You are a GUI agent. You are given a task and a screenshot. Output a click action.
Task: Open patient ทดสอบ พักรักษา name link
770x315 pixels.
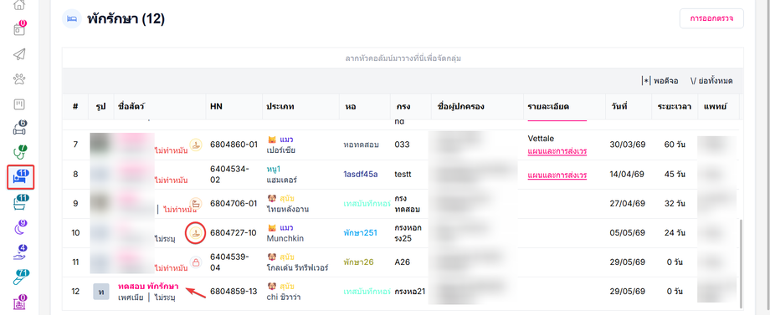(148, 286)
